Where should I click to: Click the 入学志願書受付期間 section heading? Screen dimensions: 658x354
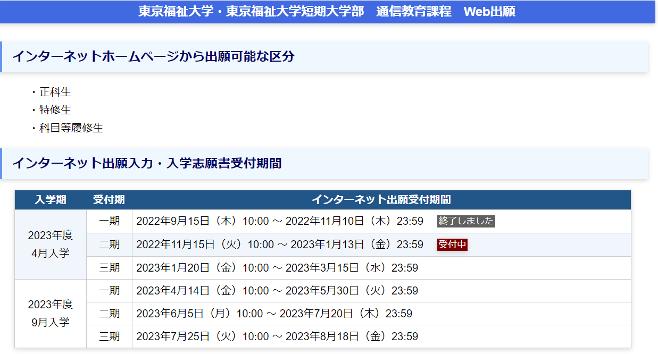147,163
